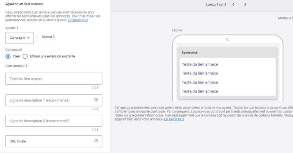
Task: Click the Texte du lien annexe field
Action: [x=53, y=79]
